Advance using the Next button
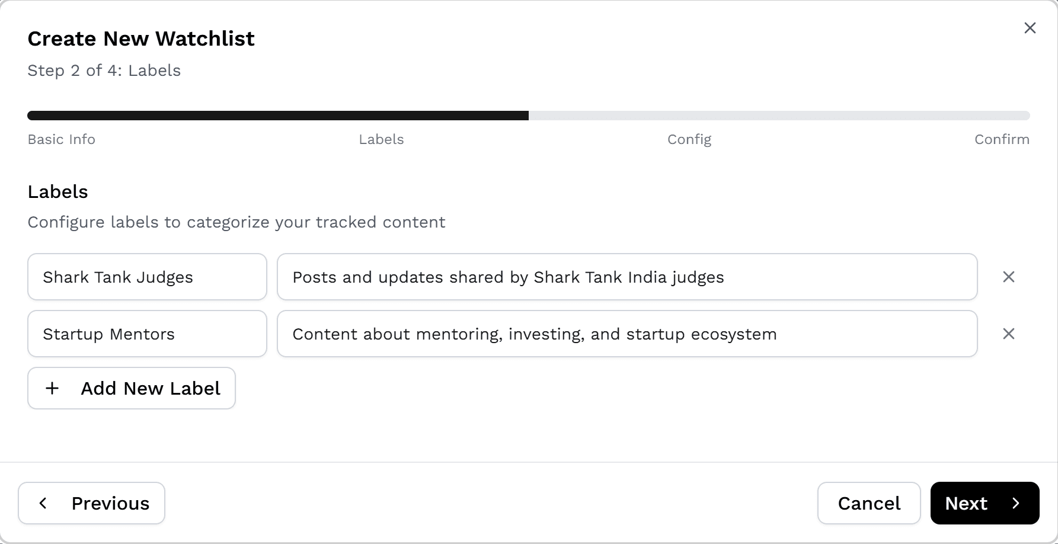Viewport: 1058px width, 544px height. pyautogui.click(x=984, y=503)
